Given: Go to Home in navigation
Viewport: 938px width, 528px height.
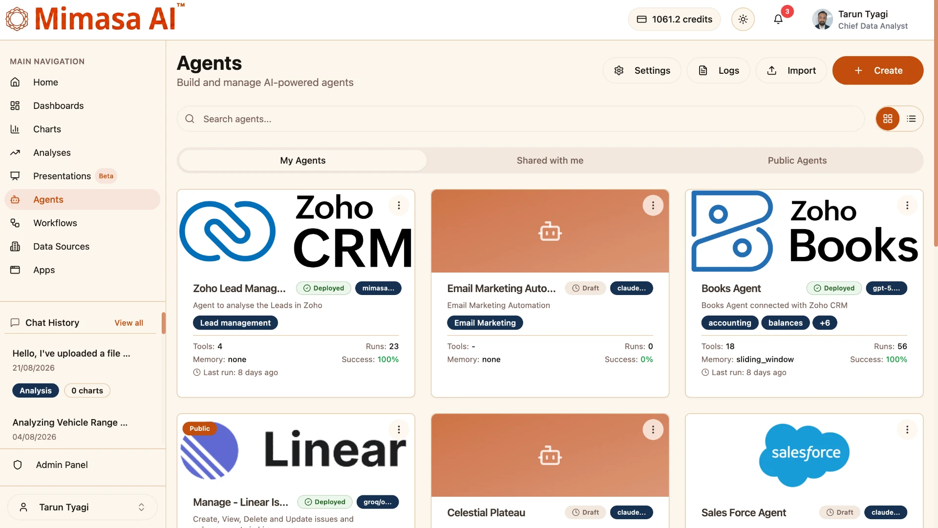Looking at the screenshot, I should point(83,82).
